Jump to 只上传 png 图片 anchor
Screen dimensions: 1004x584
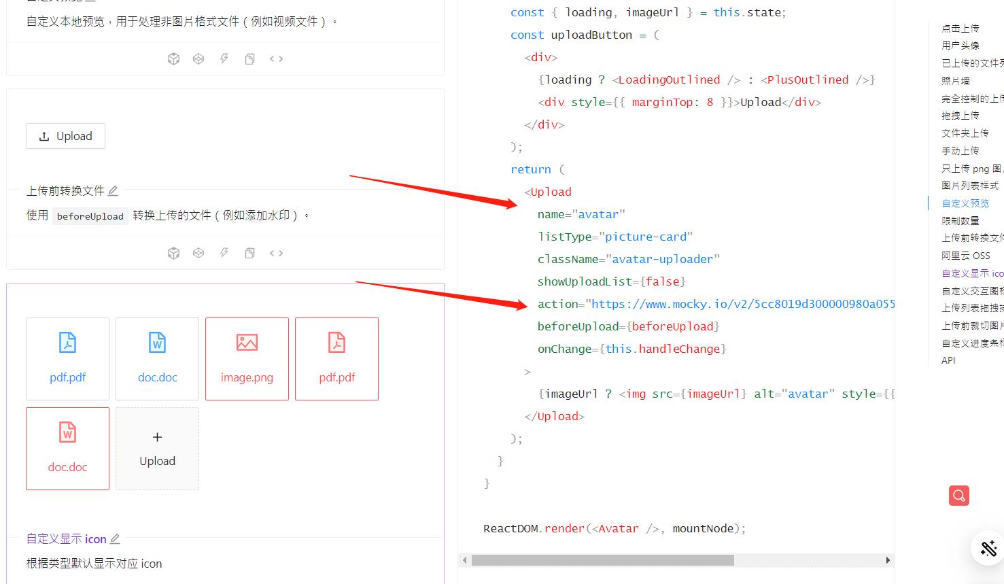click(973, 169)
